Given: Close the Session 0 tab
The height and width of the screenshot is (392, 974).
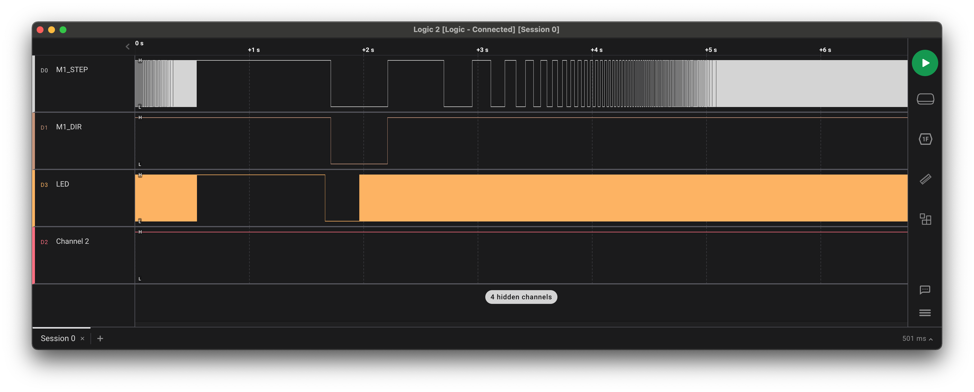Looking at the screenshot, I should (x=82, y=339).
